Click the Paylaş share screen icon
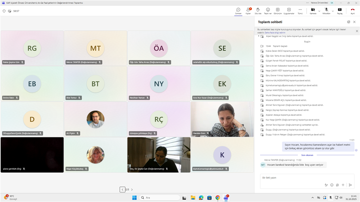Viewport: 360px width, 202px height. 339,10
